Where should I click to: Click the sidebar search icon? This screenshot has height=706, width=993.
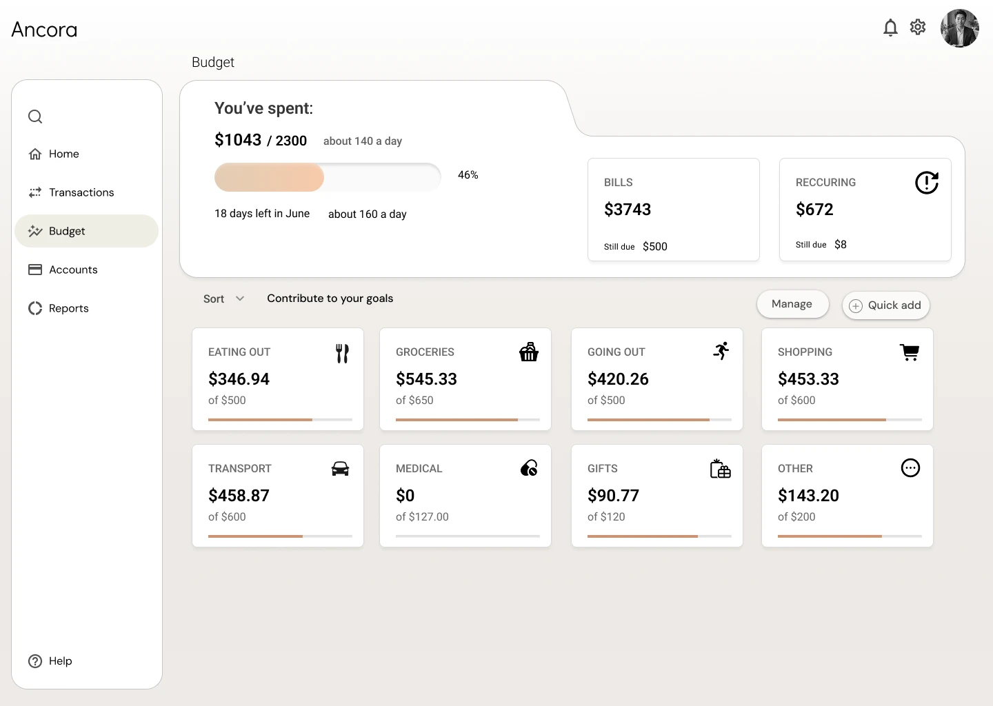pyautogui.click(x=35, y=117)
